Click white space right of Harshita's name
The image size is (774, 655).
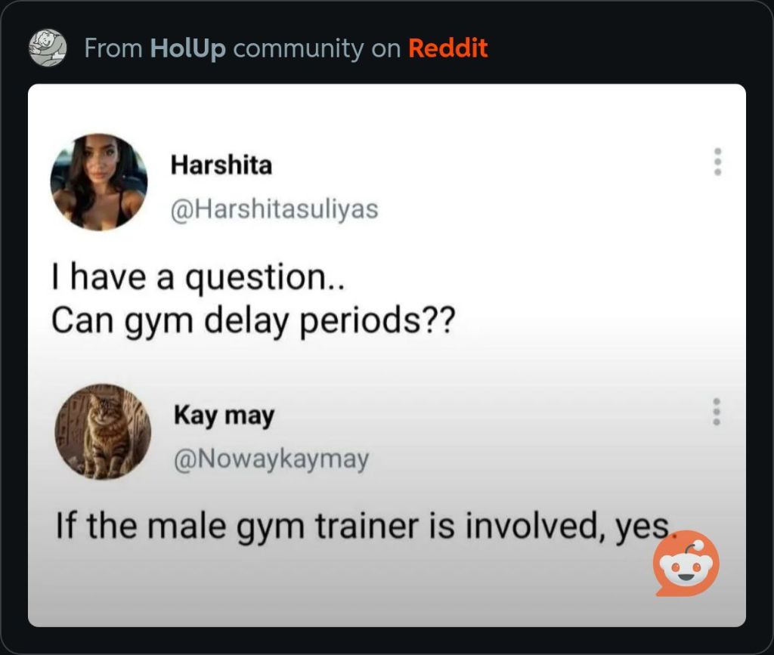489,165
